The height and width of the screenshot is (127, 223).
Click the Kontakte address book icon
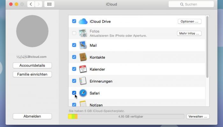(83, 57)
